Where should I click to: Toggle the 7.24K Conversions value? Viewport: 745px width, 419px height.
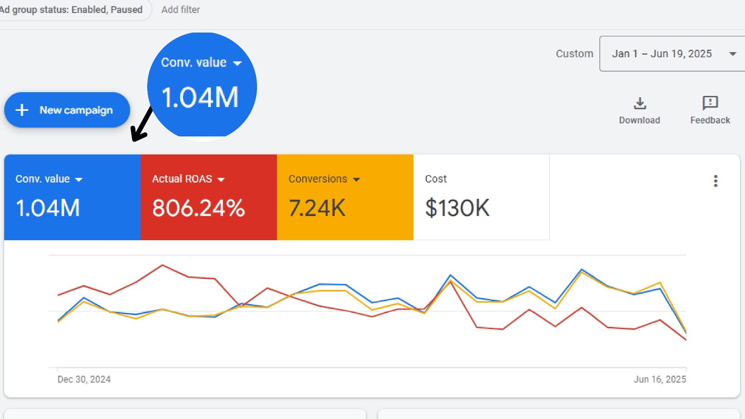pyautogui.click(x=317, y=208)
